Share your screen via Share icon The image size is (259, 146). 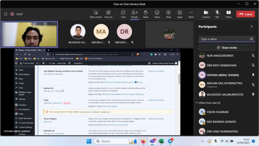tap(229, 14)
